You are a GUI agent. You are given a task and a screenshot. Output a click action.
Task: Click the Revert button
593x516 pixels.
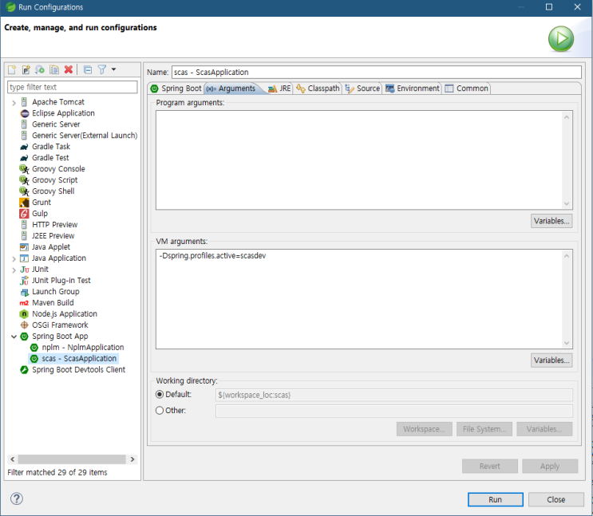[x=490, y=466]
